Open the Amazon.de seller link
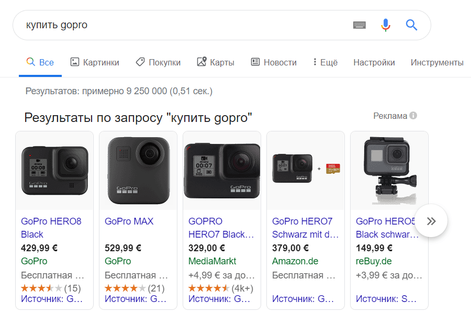The height and width of the screenshot is (324, 471). click(x=295, y=261)
